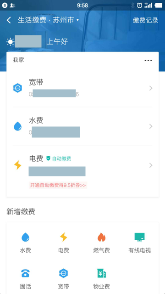Tap the back arrow icon
Image resolution: width=165 pixels, height=294 pixels.
click(x=9, y=20)
